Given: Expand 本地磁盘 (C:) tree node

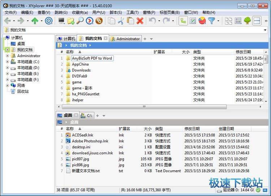Looking at the screenshot, I should [x=7, y=62].
